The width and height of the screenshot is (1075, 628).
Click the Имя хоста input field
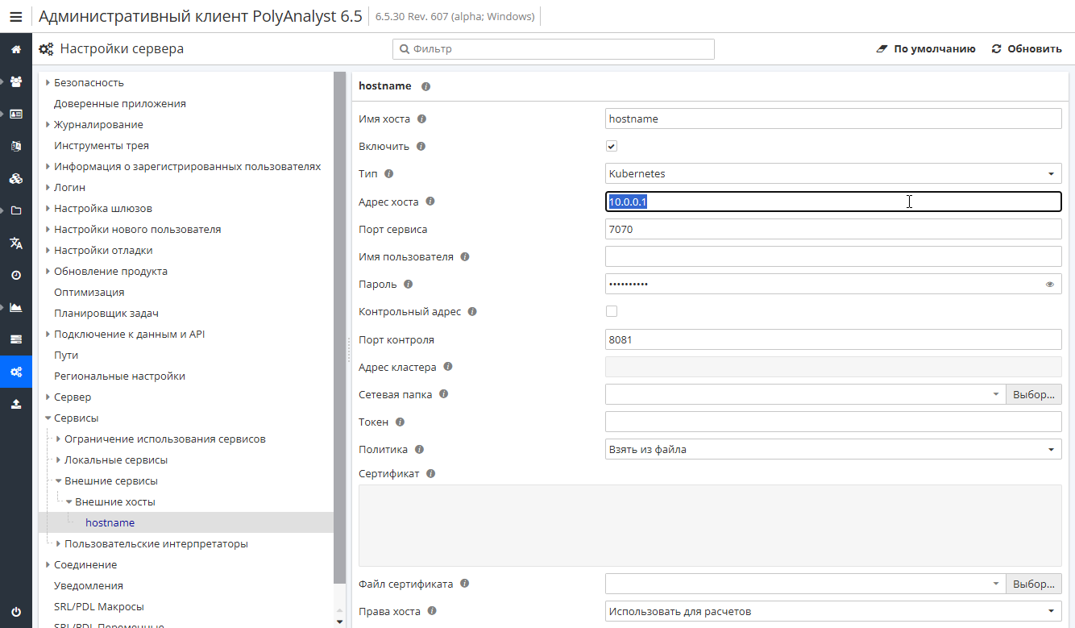(x=833, y=119)
